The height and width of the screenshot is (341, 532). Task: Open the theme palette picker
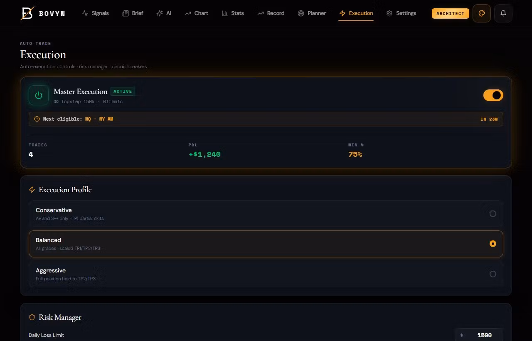point(482,13)
